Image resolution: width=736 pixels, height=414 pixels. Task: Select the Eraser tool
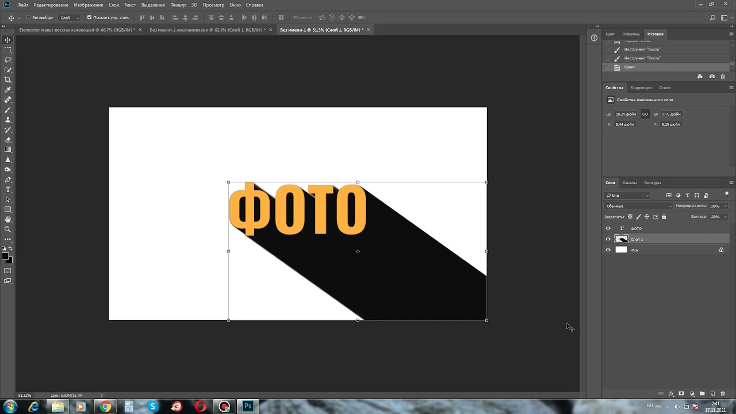(7, 140)
